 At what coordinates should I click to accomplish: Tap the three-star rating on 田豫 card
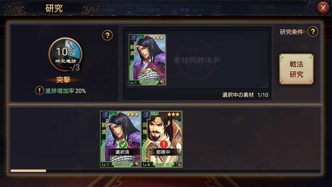173,114
